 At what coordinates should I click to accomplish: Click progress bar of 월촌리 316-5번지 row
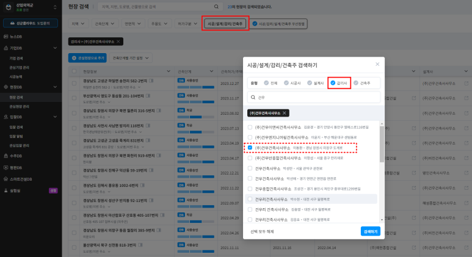pos(195,117)
